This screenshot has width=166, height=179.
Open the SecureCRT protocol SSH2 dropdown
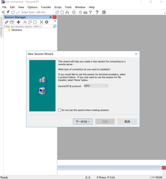click(x=96, y=86)
